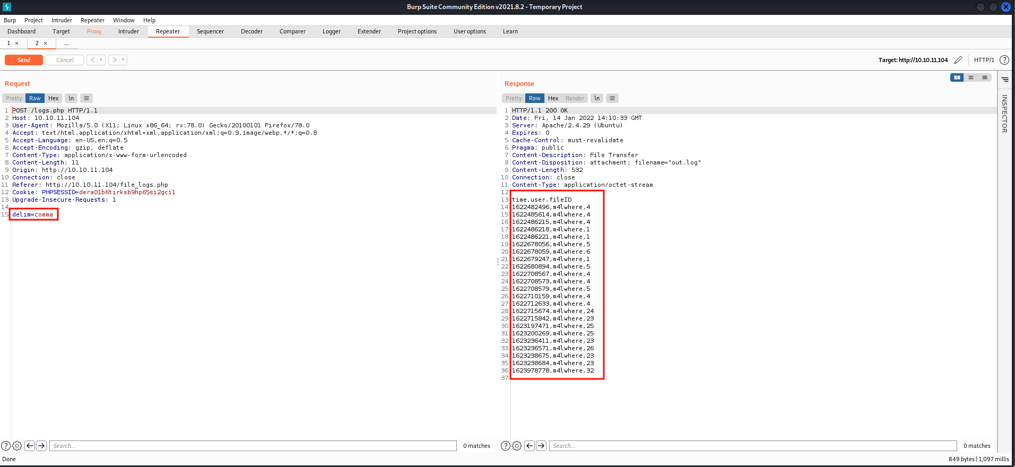Select the Hex view for Response
The width and height of the screenshot is (1015, 467).
(553, 98)
